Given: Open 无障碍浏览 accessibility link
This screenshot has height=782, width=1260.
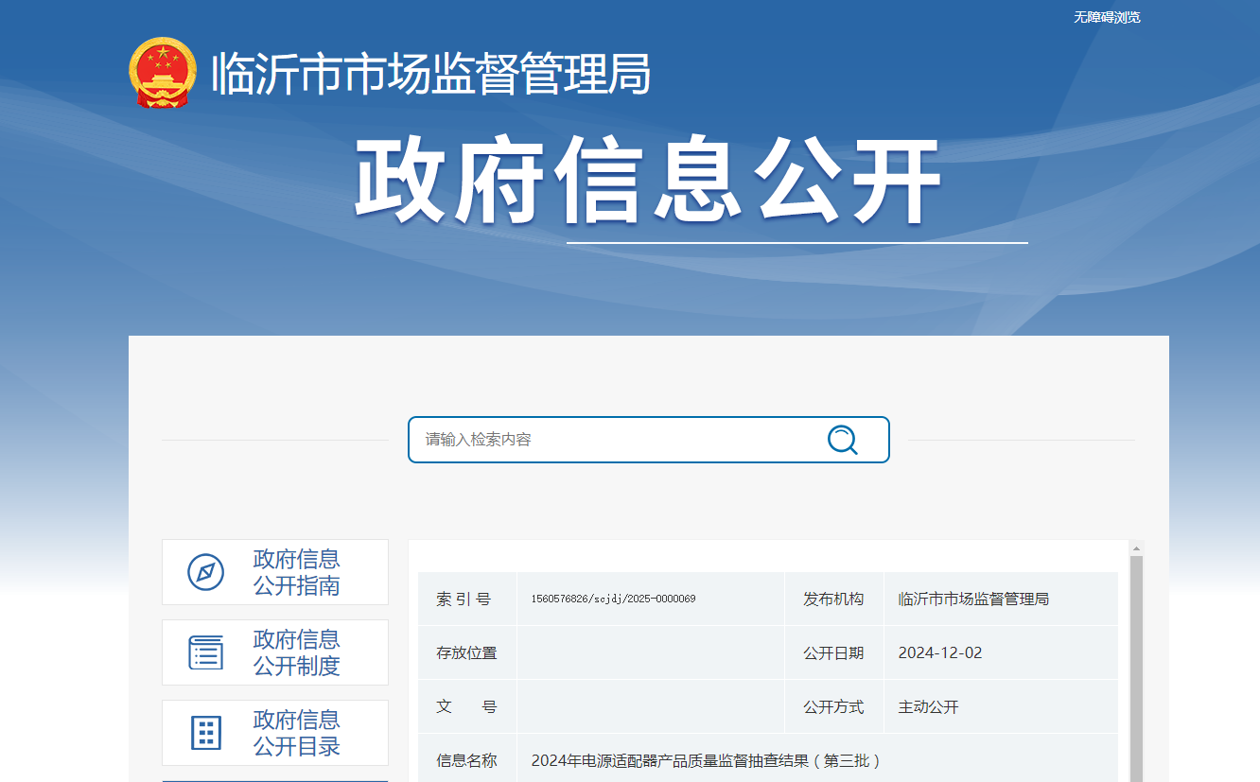Looking at the screenshot, I should click(x=1107, y=17).
